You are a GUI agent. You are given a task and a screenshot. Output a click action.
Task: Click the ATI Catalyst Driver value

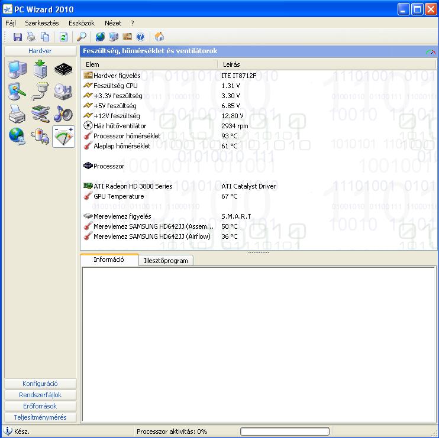click(x=248, y=186)
